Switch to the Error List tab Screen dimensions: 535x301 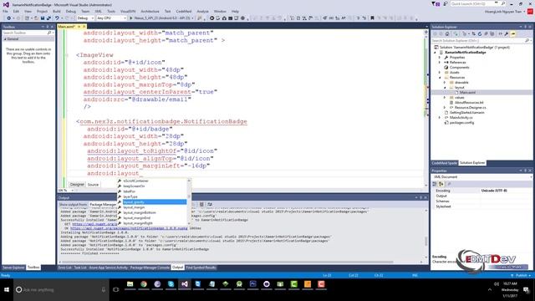65,268
